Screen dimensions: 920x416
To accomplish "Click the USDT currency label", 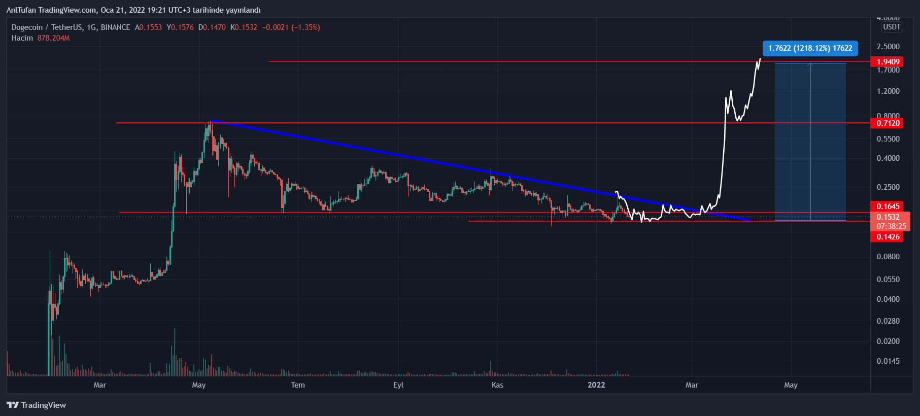I will point(892,27).
